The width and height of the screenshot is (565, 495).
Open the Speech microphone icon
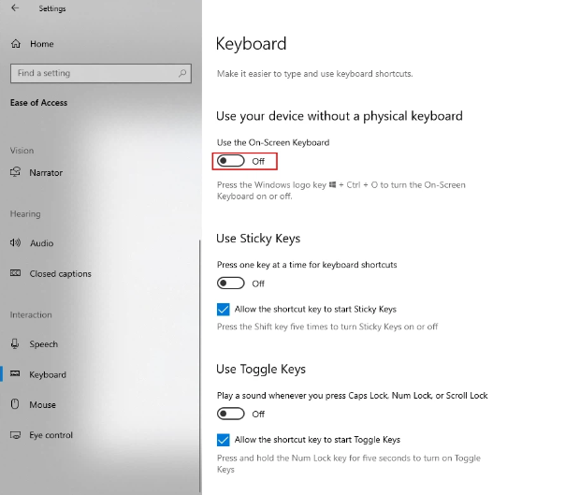click(x=15, y=344)
